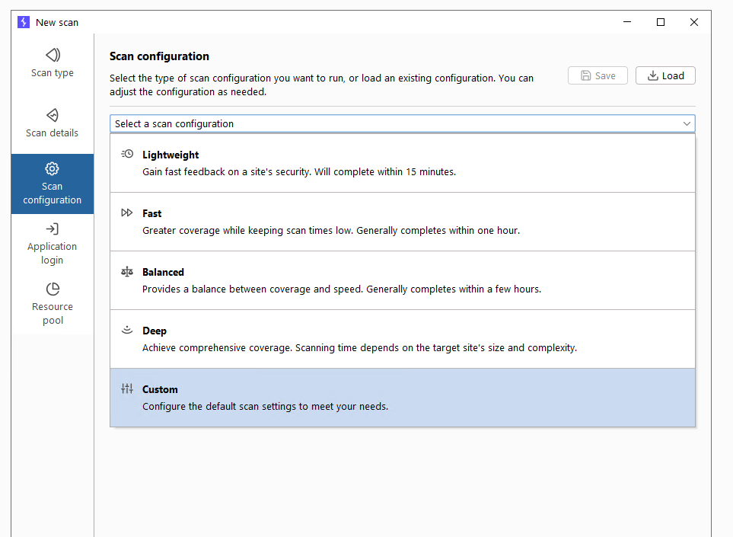This screenshot has height=537, width=733.
Task: Click the Burp lightning logo in title bar
Action: [x=24, y=22]
